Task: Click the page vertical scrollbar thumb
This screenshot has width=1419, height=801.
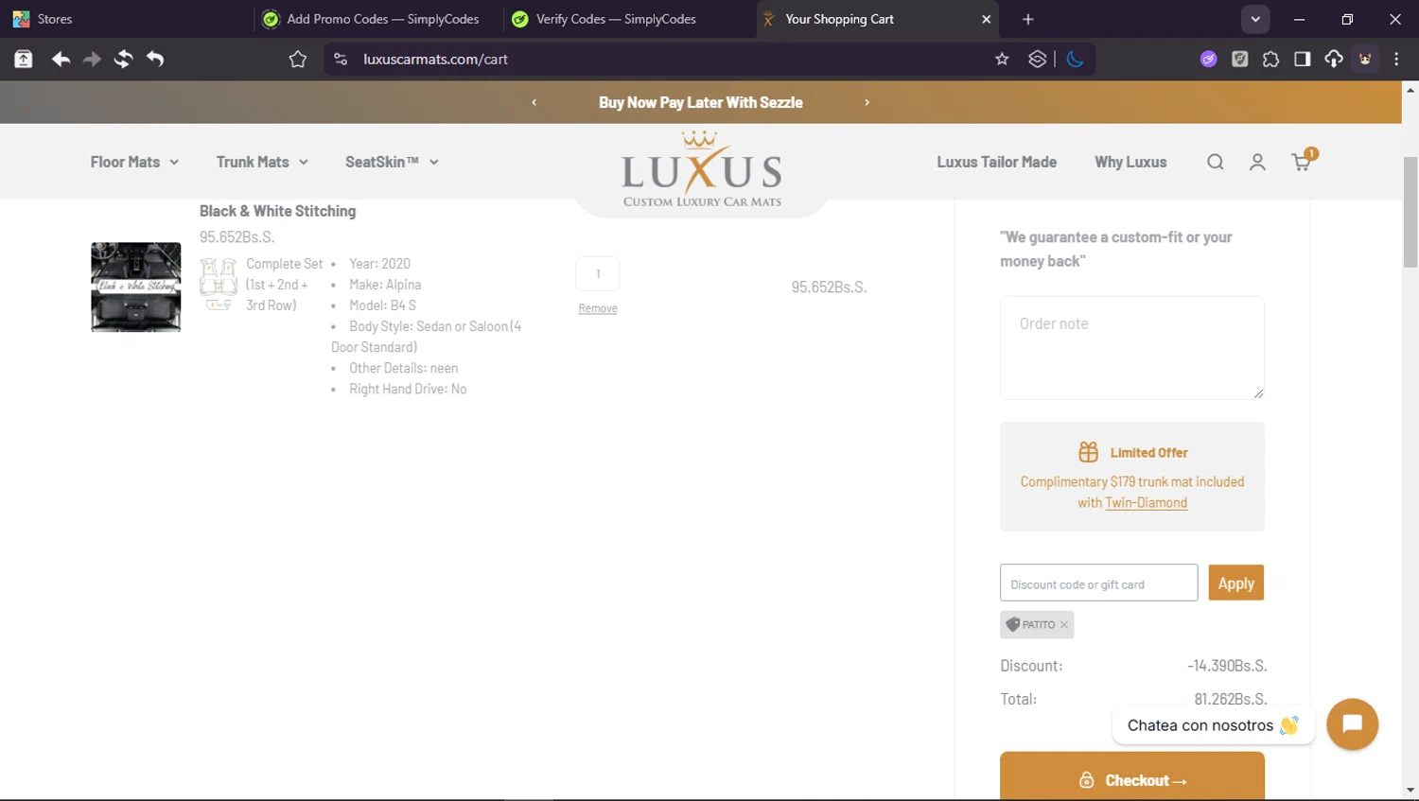Action: click(x=1410, y=212)
